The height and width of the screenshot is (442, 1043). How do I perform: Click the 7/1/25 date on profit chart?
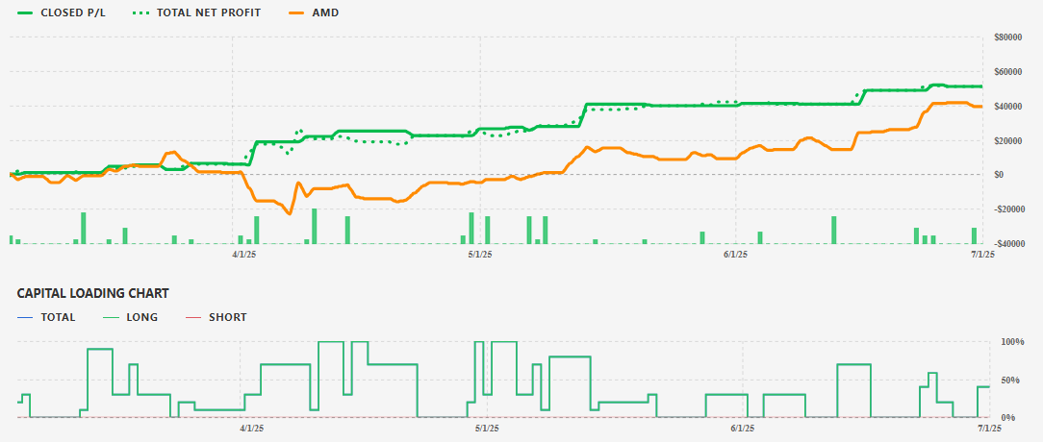[982, 254]
